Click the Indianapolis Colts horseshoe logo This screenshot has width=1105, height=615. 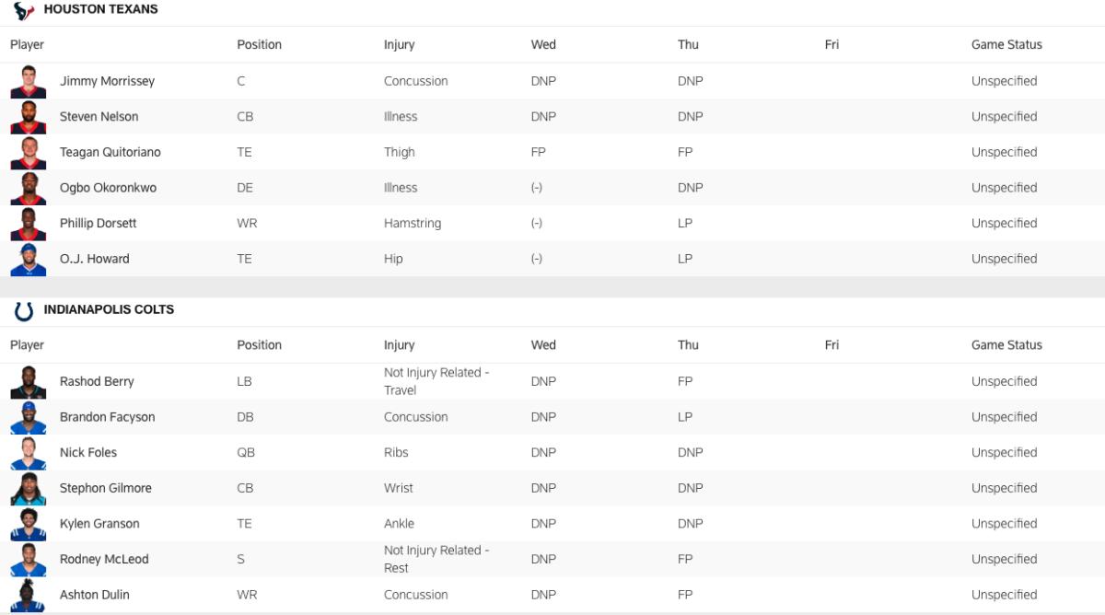click(24, 310)
